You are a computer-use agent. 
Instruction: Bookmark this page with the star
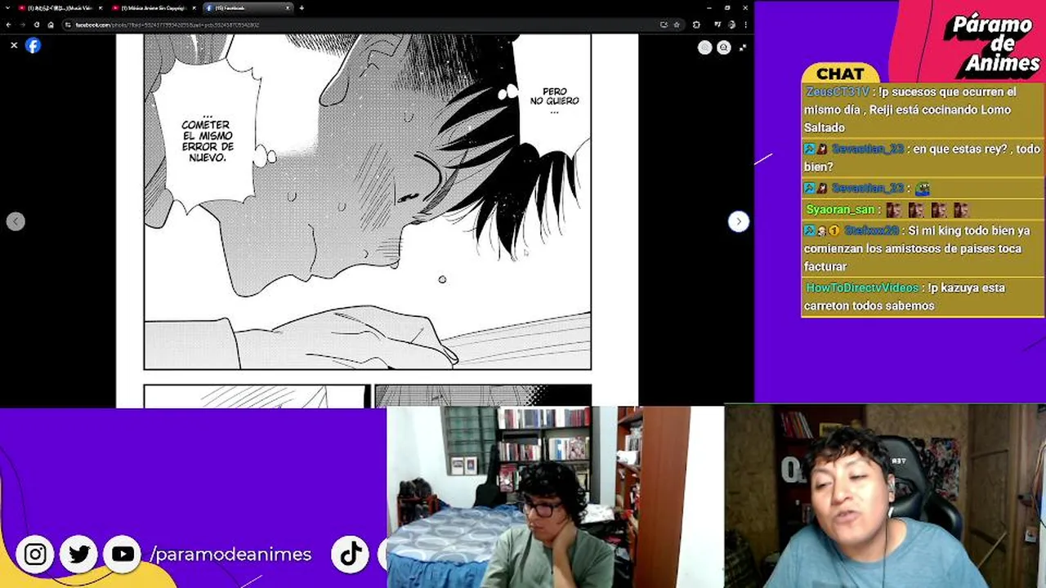(x=676, y=24)
